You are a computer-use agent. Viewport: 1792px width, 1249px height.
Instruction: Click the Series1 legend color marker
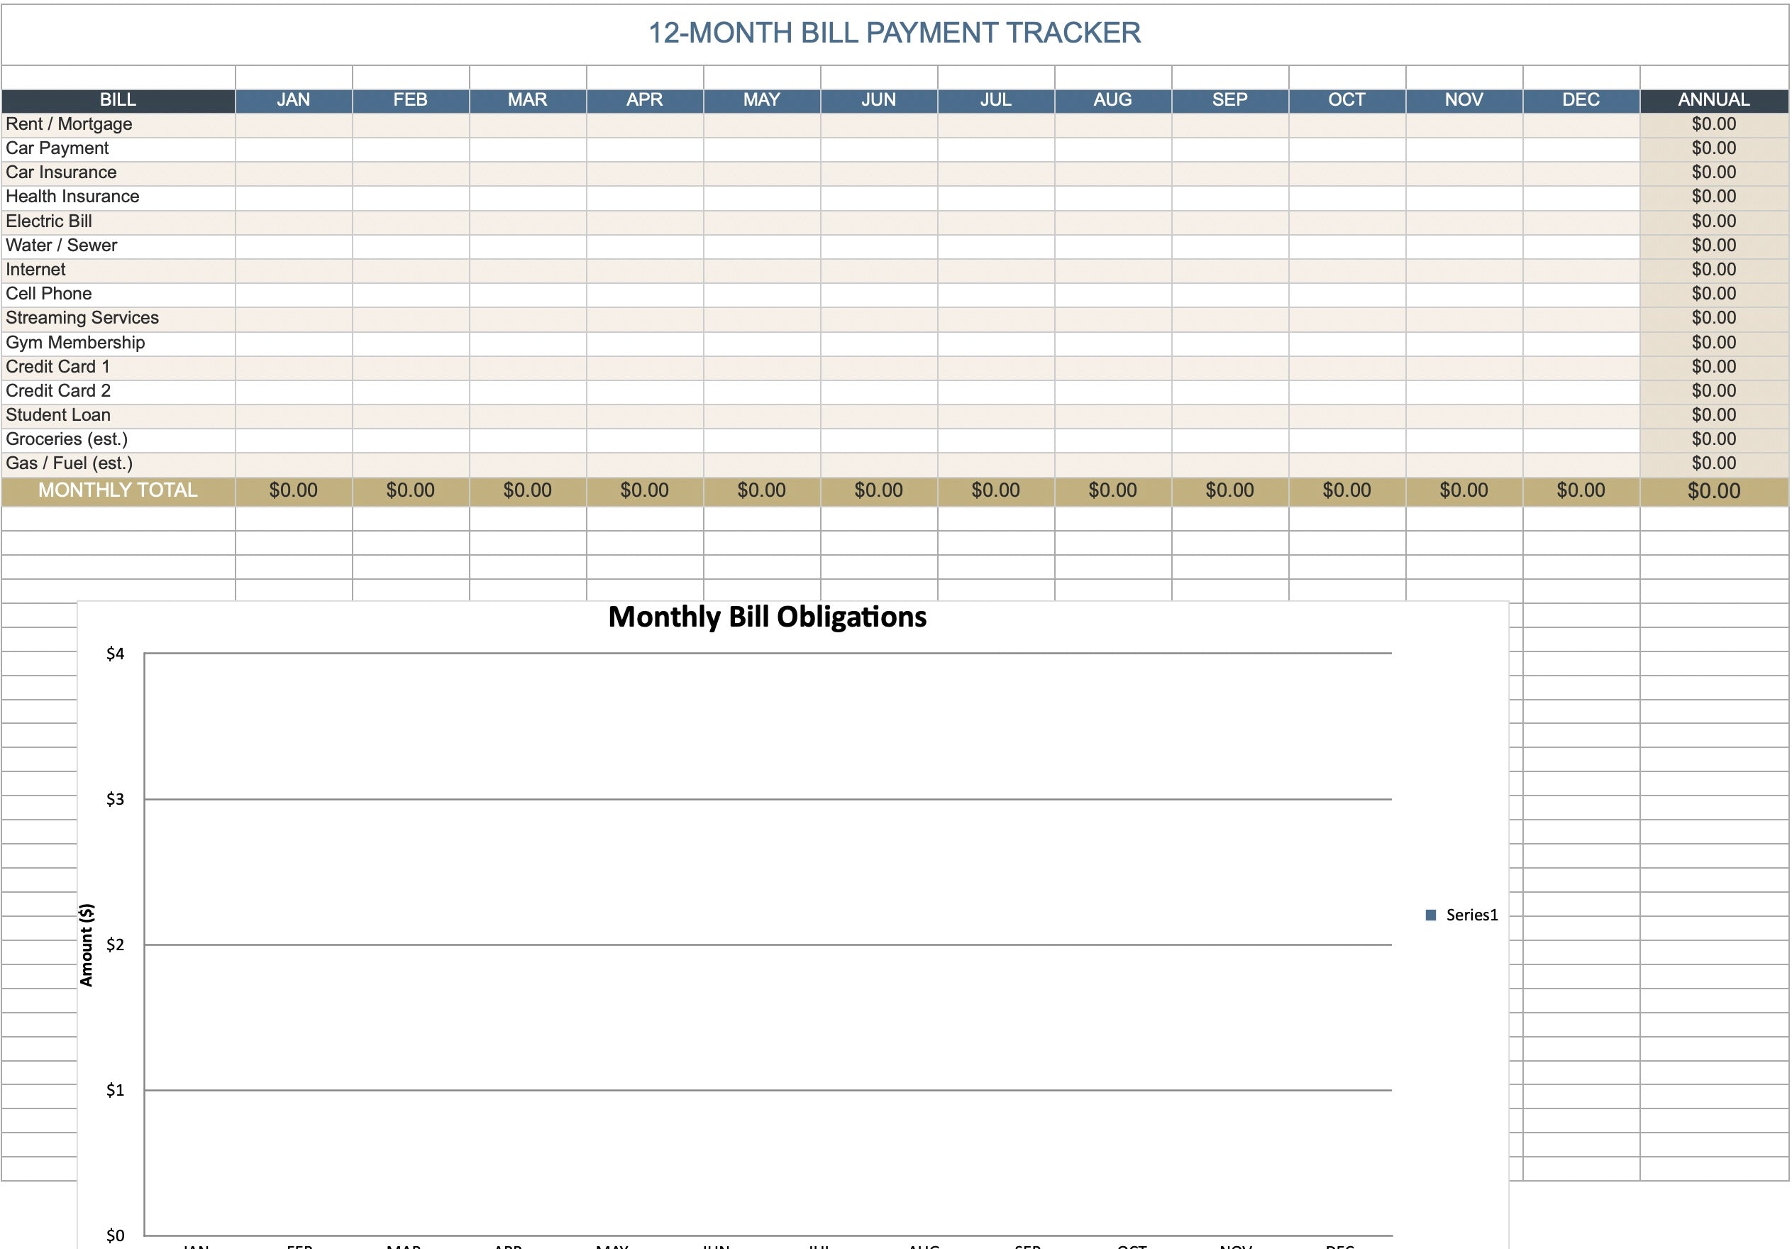point(1431,915)
